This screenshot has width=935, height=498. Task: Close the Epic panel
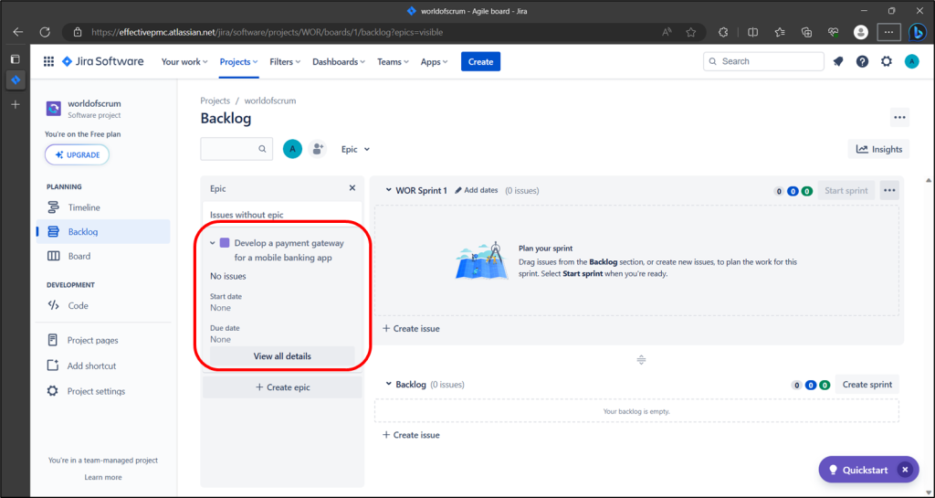352,188
